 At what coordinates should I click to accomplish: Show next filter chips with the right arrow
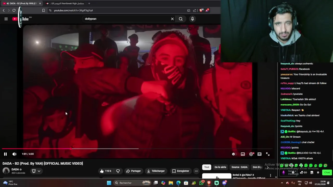pos(268,167)
